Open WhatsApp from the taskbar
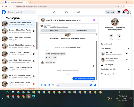This screenshot has width=134, height=107. click(x=8, y=92)
